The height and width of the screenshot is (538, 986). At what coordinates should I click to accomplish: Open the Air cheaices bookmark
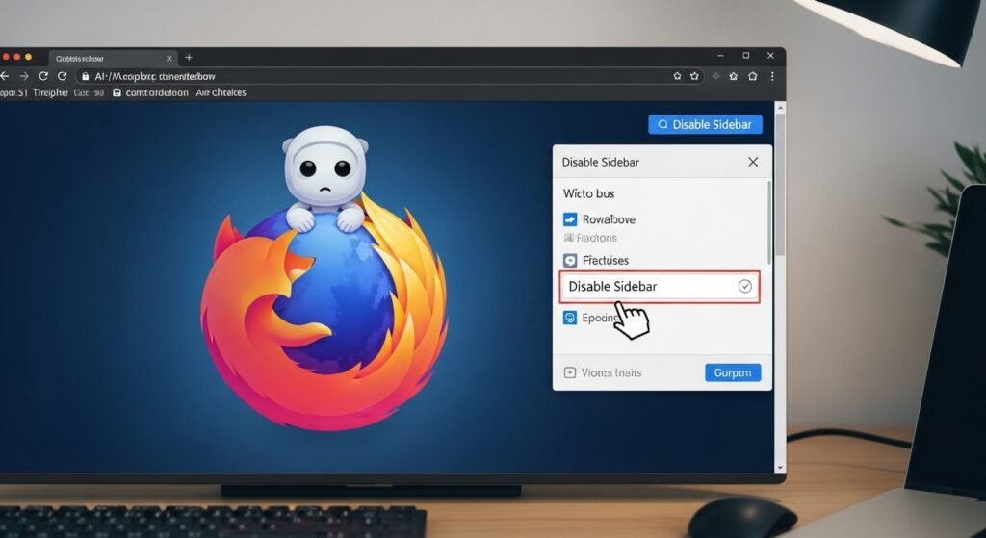(x=221, y=93)
